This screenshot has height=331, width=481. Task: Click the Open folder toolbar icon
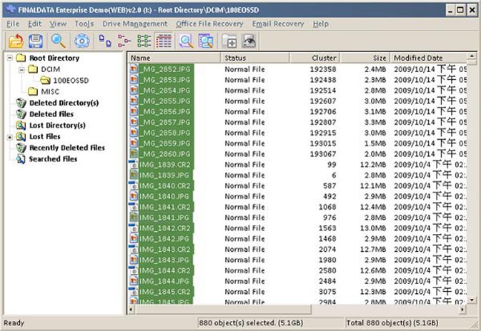tap(16, 41)
